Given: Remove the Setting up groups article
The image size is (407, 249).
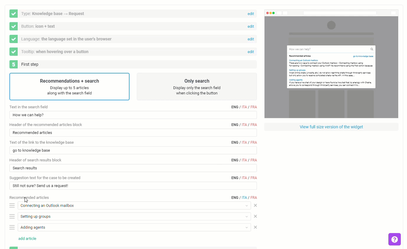Looking at the screenshot, I should [x=255, y=216].
